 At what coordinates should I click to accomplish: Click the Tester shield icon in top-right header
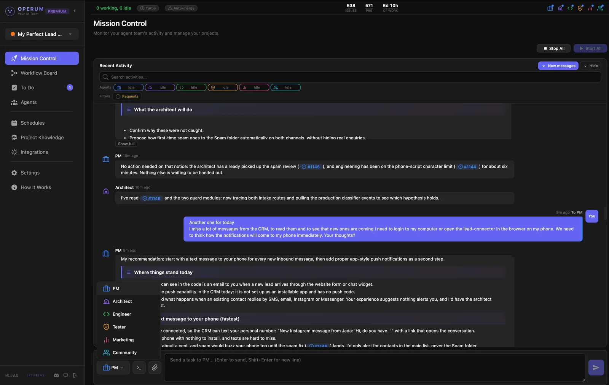pyautogui.click(x=580, y=8)
